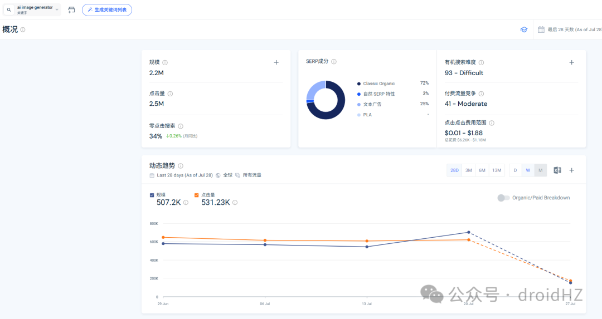Open the keyword comparison icon beside search
This screenshot has width=602, height=319.
71,10
